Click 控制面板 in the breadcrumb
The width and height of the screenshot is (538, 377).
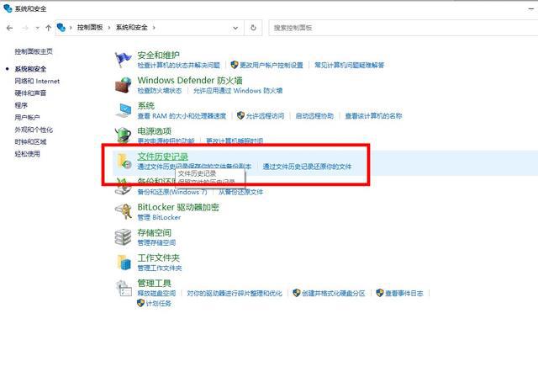point(90,28)
